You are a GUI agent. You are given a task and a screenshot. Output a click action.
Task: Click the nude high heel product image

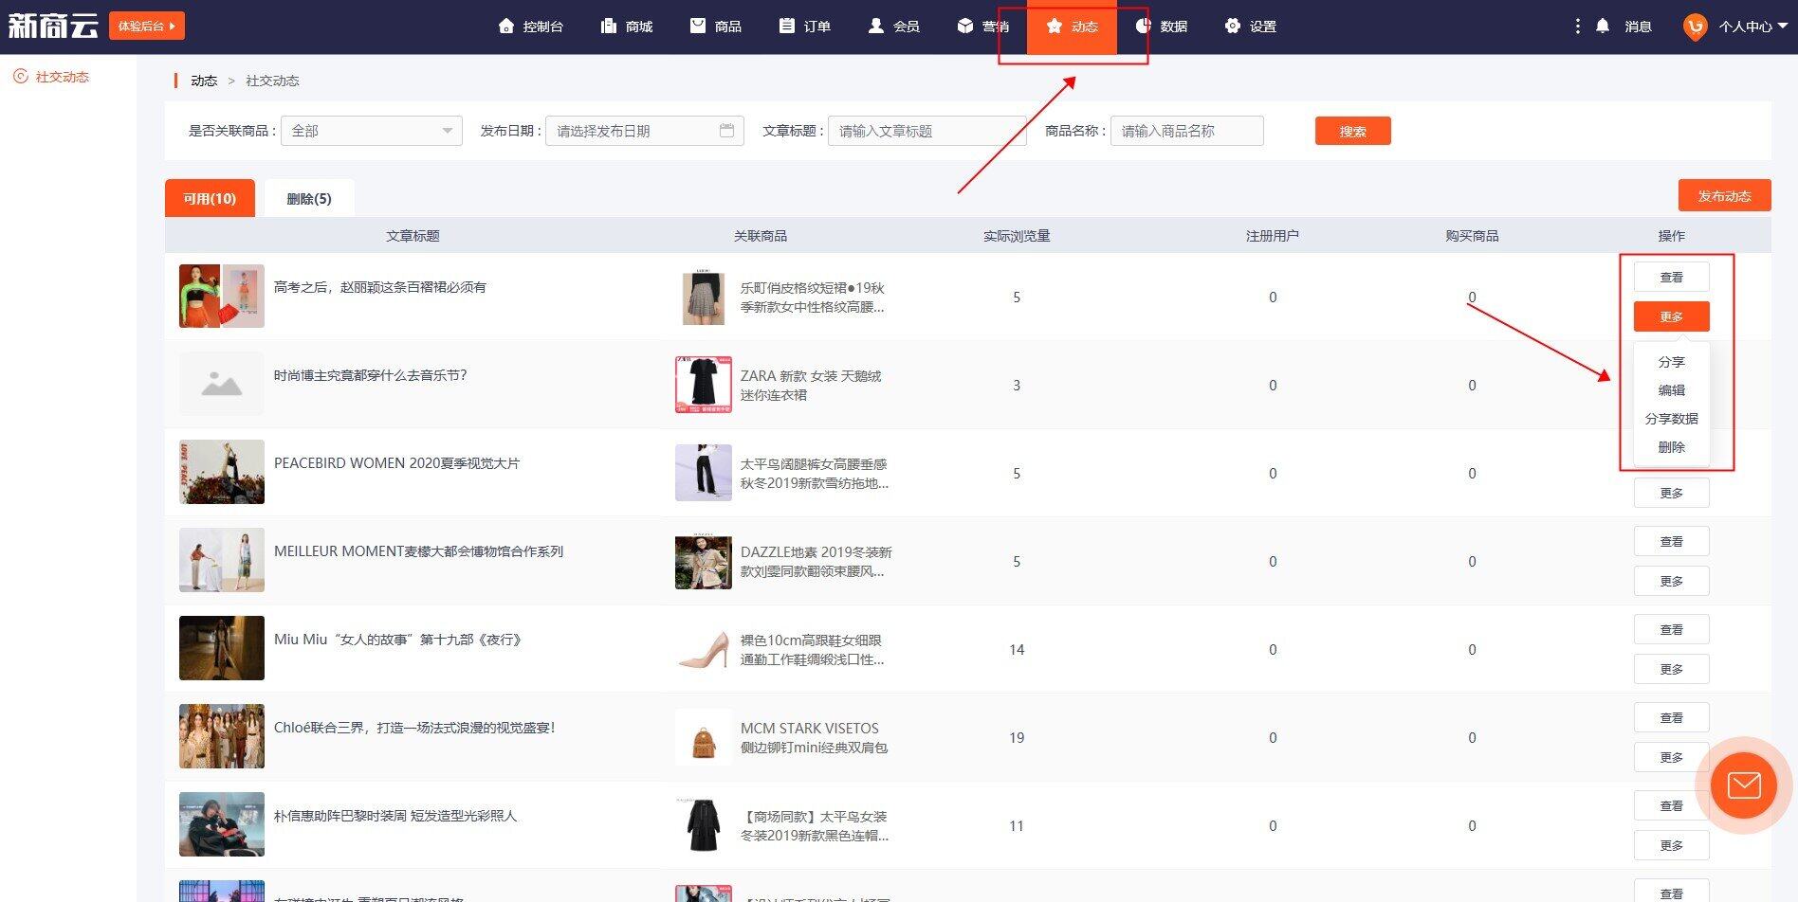click(703, 649)
